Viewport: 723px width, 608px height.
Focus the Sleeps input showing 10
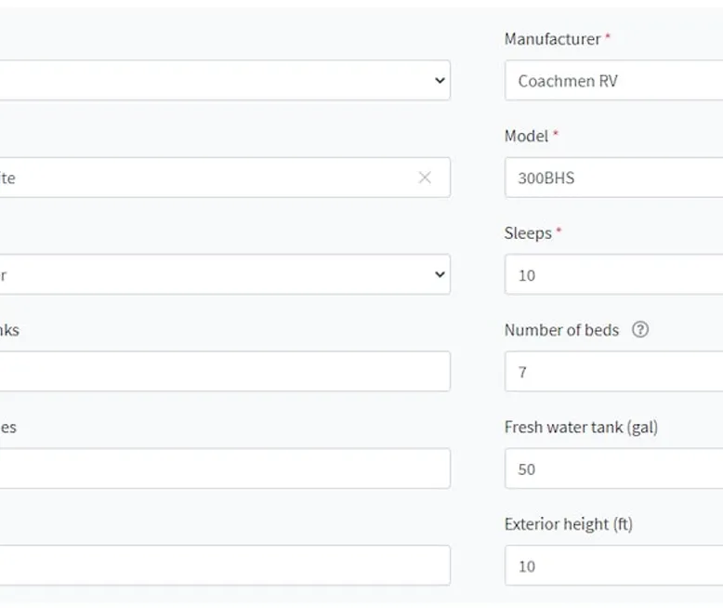[613, 274]
